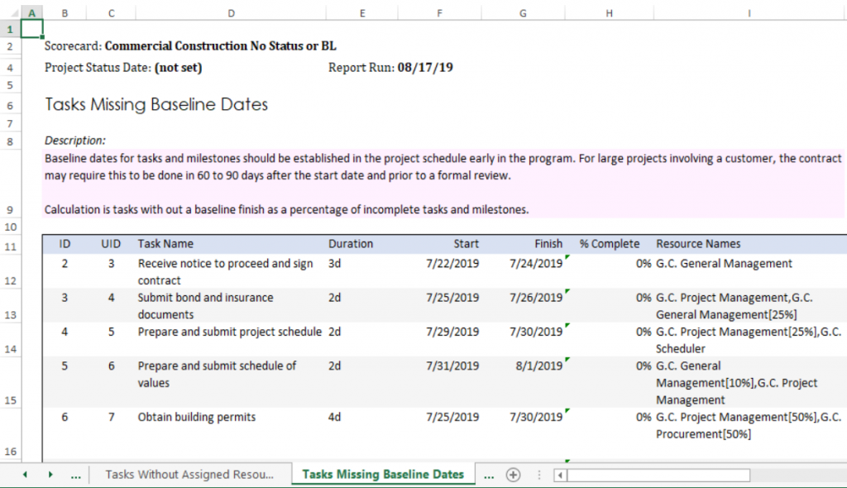Image resolution: width=847 pixels, height=488 pixels.
Task: Click horizontal scrollbar left arrow
Action: pyautogui.click(x=560, y=475)
